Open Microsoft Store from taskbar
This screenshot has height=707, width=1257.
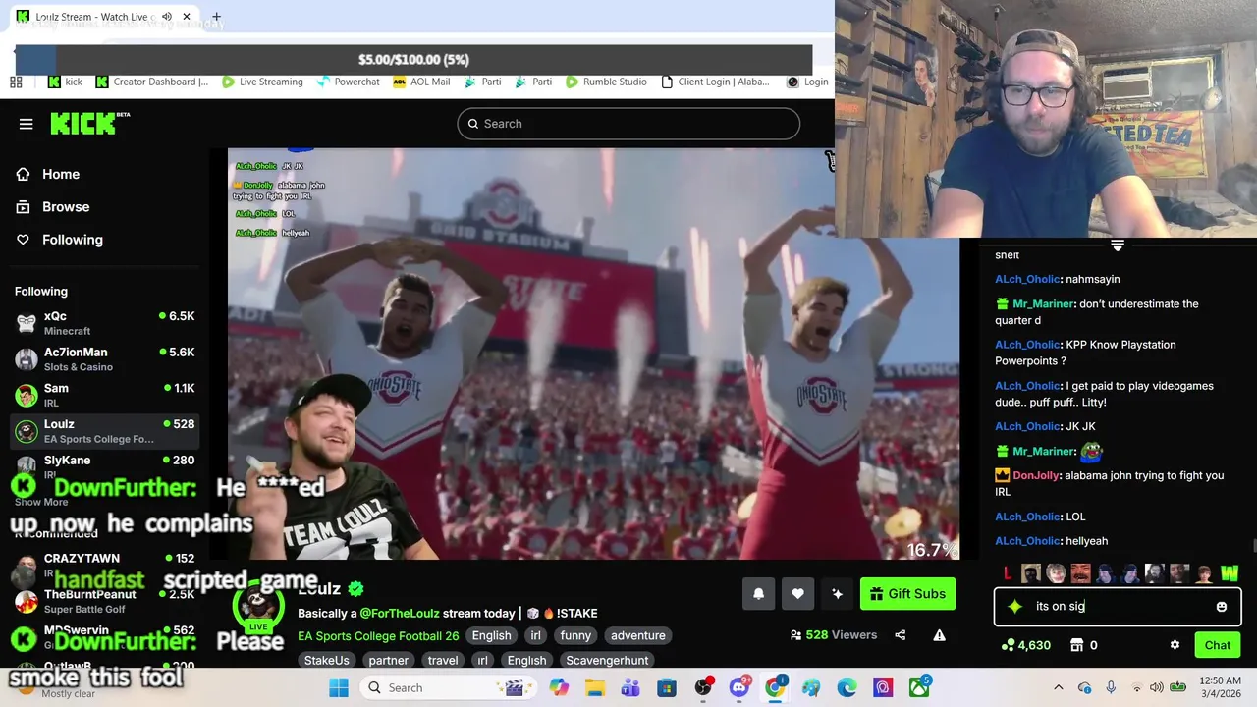(667, 687)
